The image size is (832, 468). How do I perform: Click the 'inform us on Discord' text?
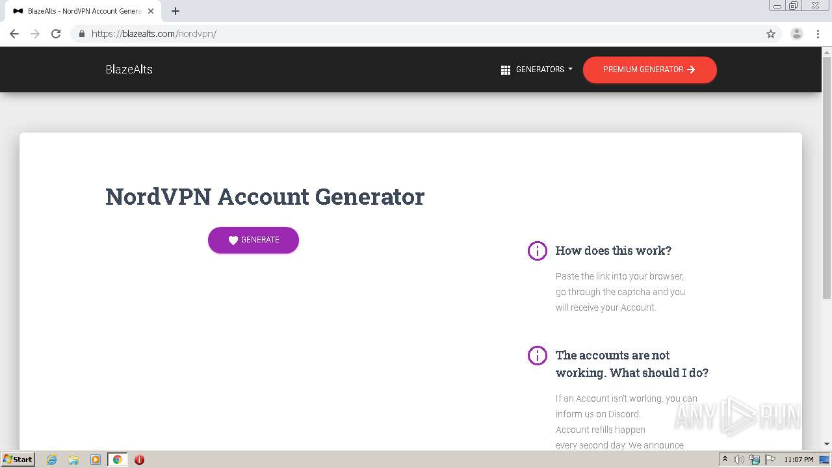(x=598, y=414)
